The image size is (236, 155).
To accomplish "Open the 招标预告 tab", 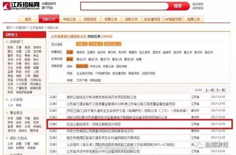I will pyautogui.click(x=90, y=19).
